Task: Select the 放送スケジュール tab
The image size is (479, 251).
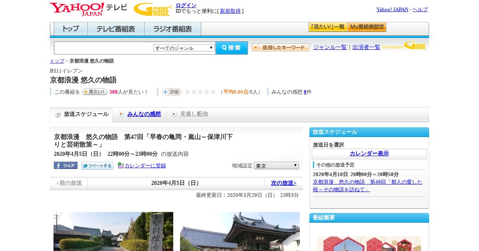Action: point(81,114)
